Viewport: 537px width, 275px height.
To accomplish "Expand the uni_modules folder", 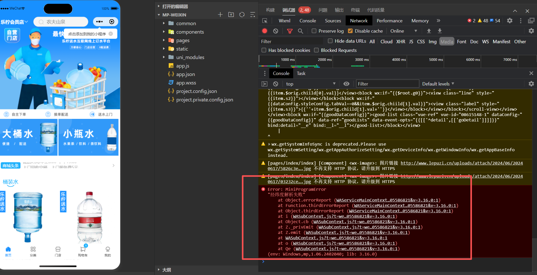I will pos(164,57).
